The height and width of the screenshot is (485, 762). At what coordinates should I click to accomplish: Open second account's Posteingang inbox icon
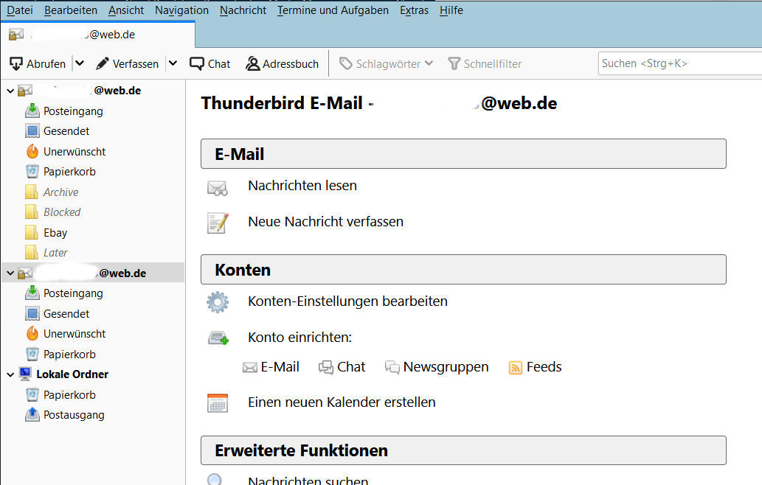(32, 293)
